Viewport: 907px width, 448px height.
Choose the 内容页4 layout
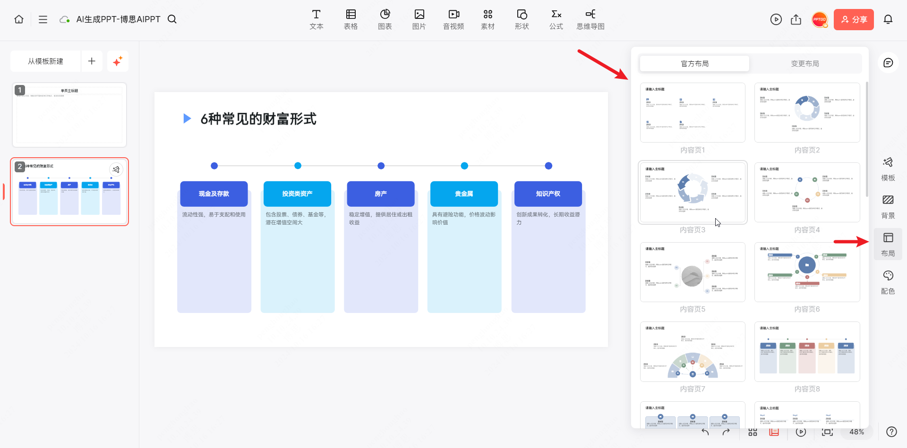click(x=807, y=192)
